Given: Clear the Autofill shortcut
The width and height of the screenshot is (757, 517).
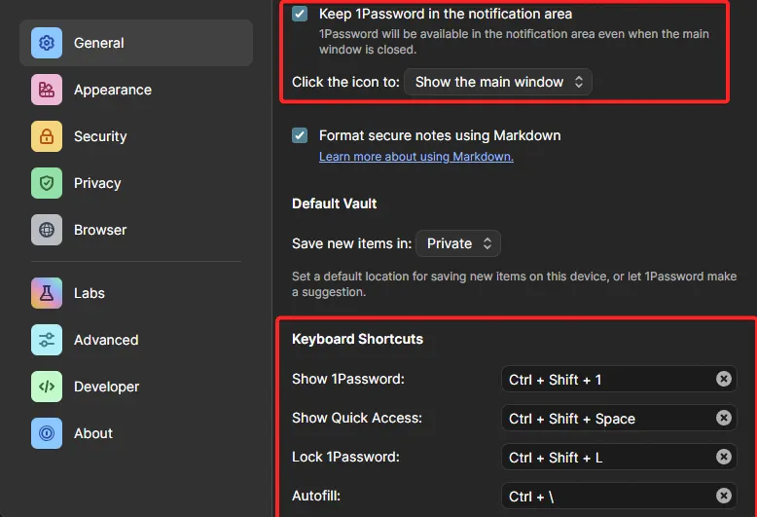Looking at the screenshot, I should click(723, 496).
